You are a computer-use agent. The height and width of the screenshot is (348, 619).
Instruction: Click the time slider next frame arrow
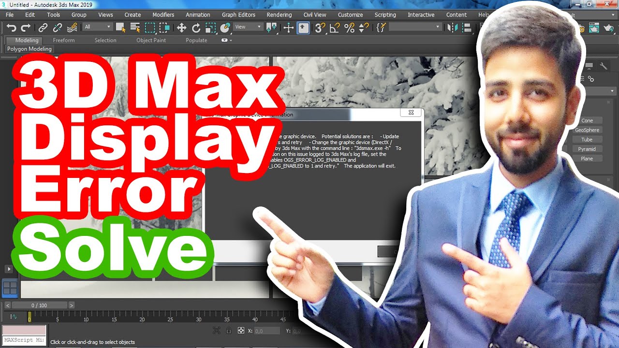coord(71,305)
